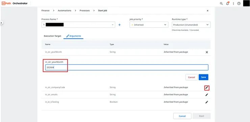Open the Process Name dropdown
The width and height of the screenshot is (250, 122).
(78, 25)
